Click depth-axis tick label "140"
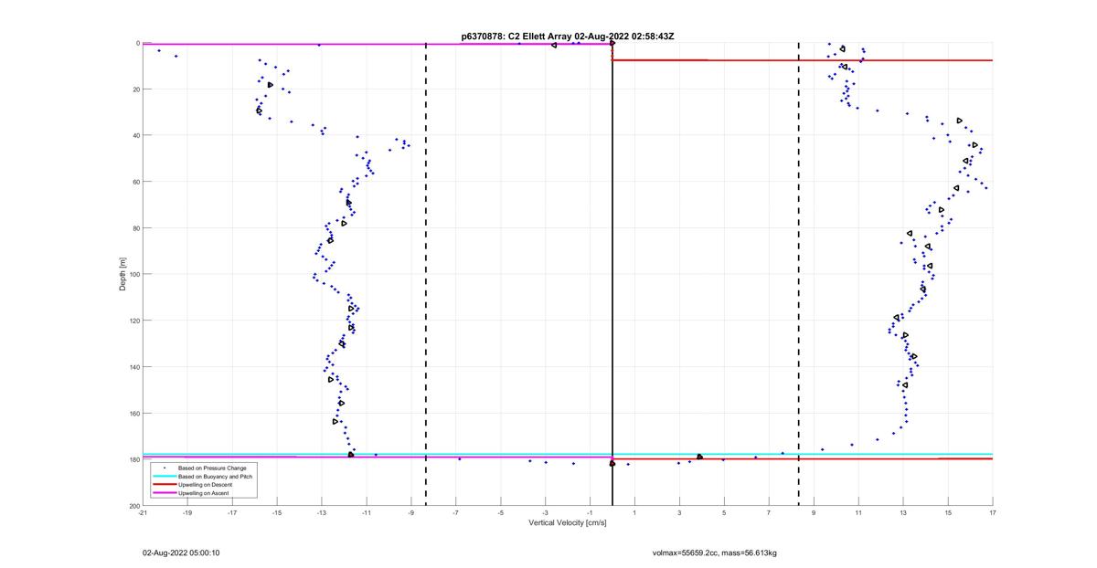This screenshot has height=568, width=1097. [x=133, y=367]
